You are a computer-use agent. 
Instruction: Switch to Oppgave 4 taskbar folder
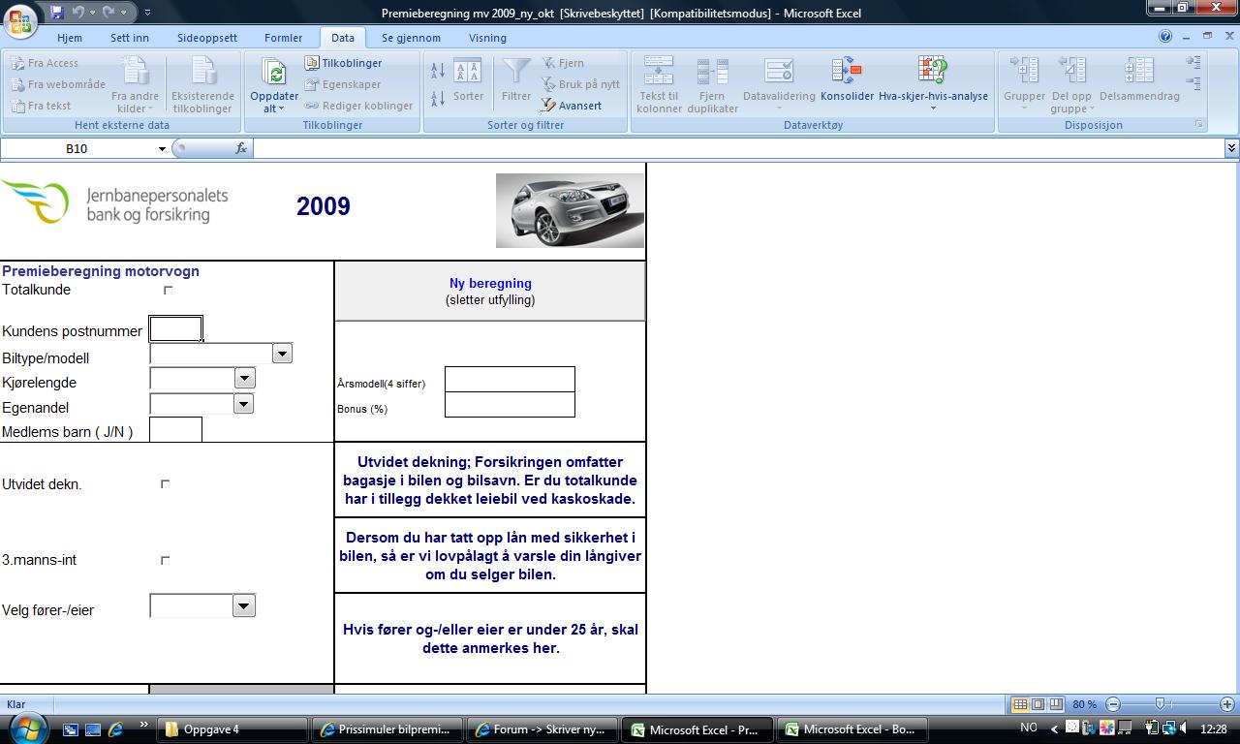(233, 729)
